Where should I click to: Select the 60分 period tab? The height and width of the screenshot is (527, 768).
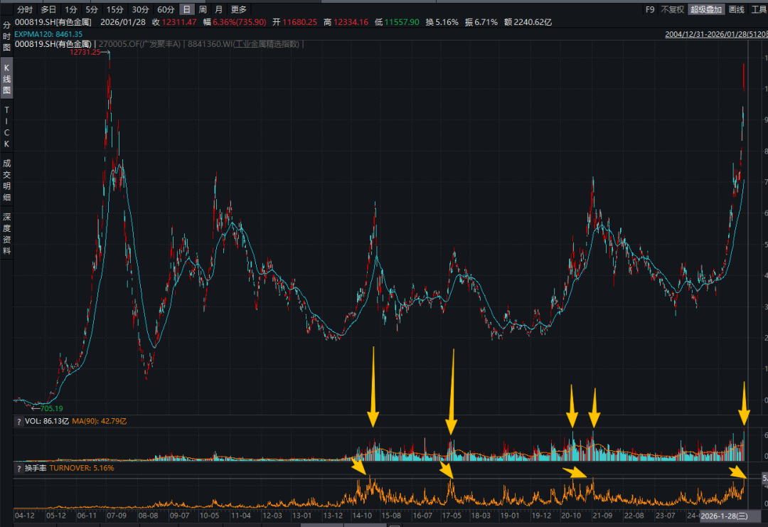click(x=166, y=9)
